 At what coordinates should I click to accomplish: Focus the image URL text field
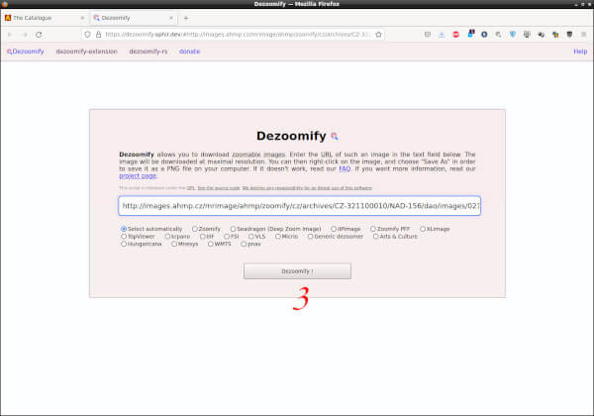click(300, 206)
